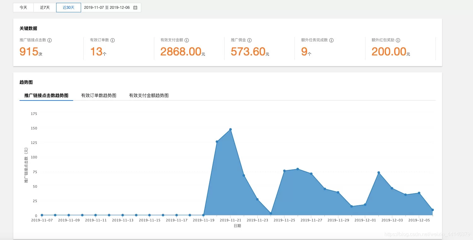Open calendar icon in date range field
Viewport: 473px width, 240px height.
coord(135,8)
